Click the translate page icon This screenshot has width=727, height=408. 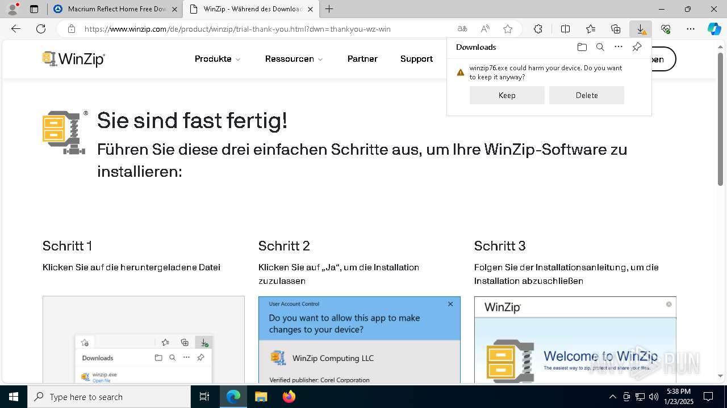pos(462,29)
